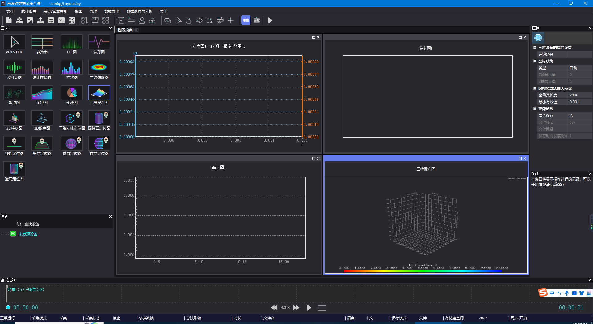This screenshot has height=324, width=593.
Task: Click the new file toolbar icon
Action: tap(9, 20)
